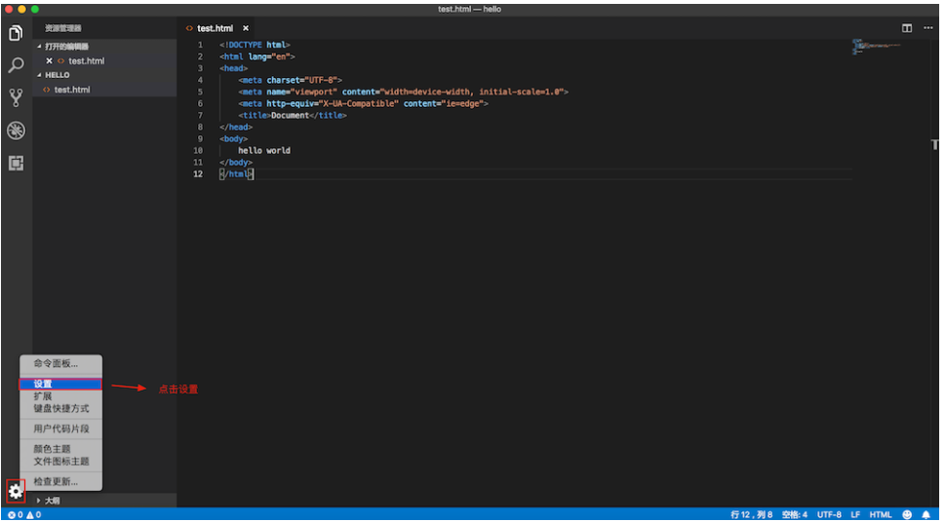The image size is (946, 522).
Task: Select test.html under open editors
Action: coord(86,61)
